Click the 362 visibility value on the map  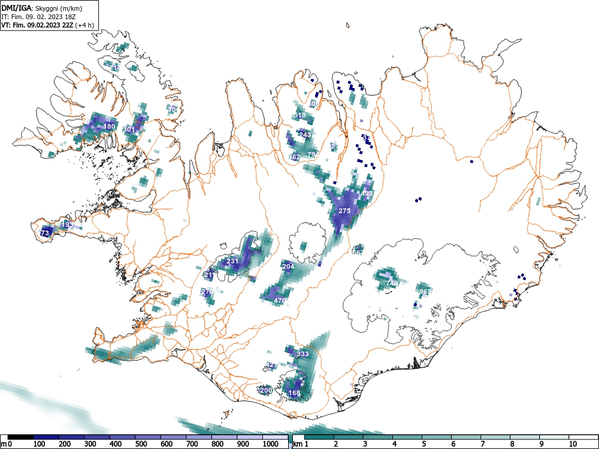click(x=294, y=157)
